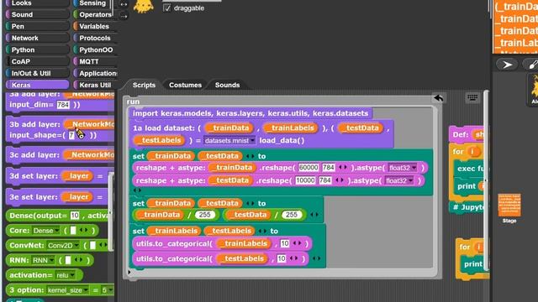538x302 pixels.
Task: Select the Keras block category
Action: [x=37, y=85]
